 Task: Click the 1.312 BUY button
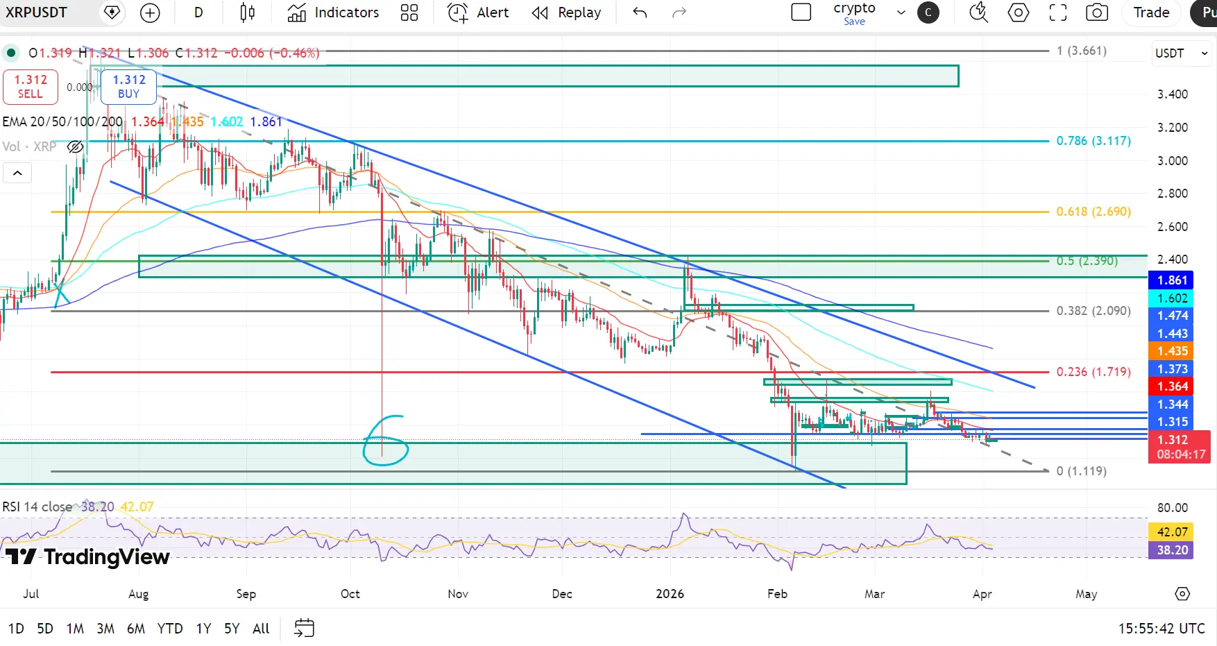(129, 87)
